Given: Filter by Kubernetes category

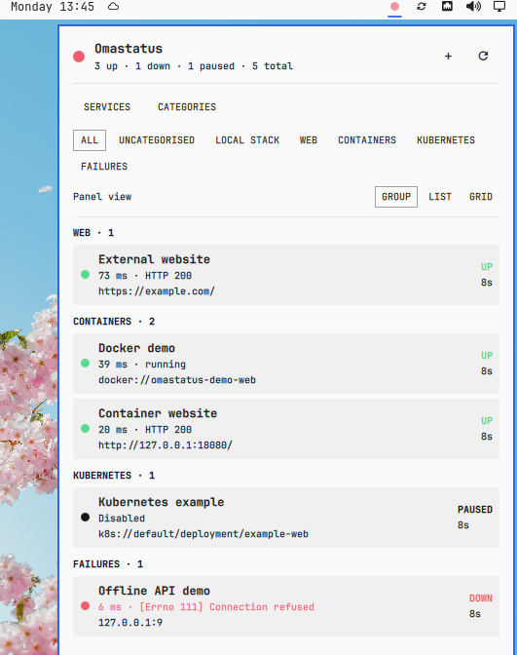Looking at the screenshot, I should coord(446,140).
